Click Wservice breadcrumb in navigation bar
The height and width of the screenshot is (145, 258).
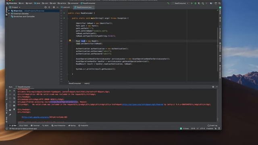click(x=12, y=3)
